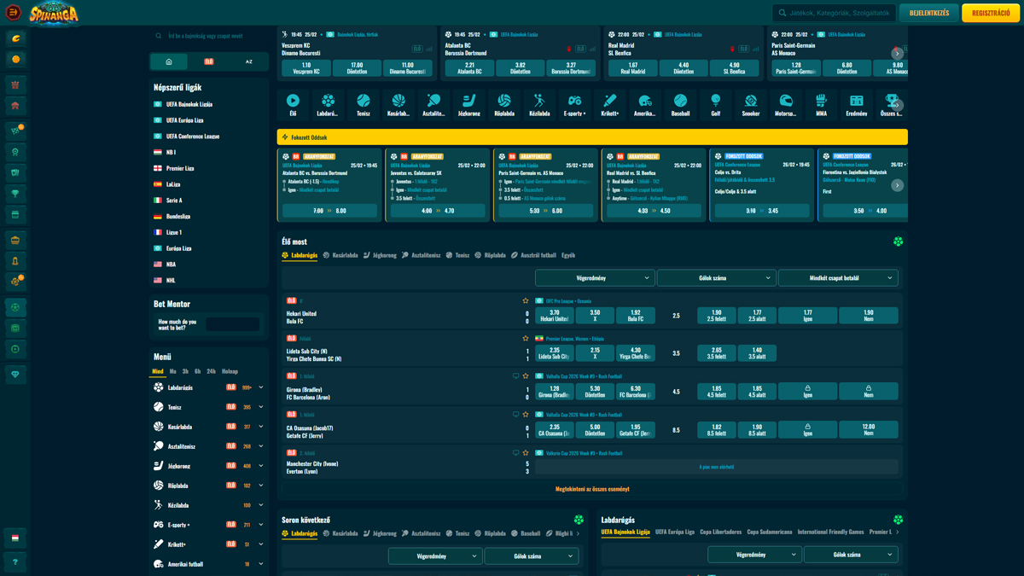Open the Mindkét csapat betalál dropdown

837,277
